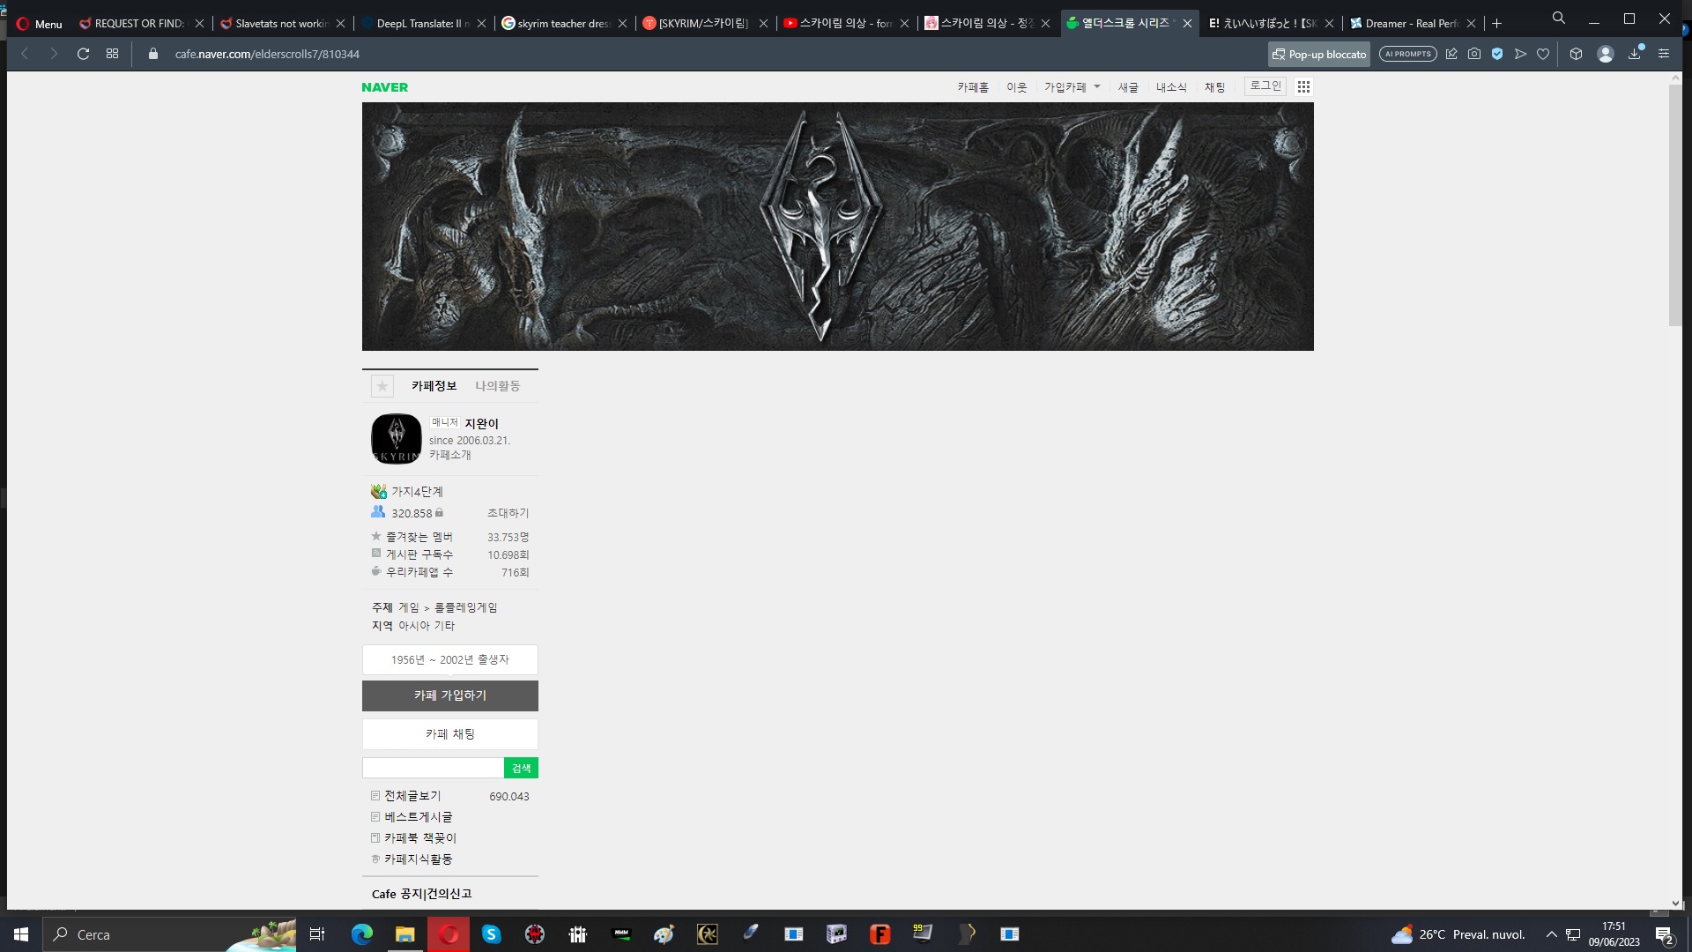Focus the cafe search input field
This screenshot has width=1692, height=952.
433,768
